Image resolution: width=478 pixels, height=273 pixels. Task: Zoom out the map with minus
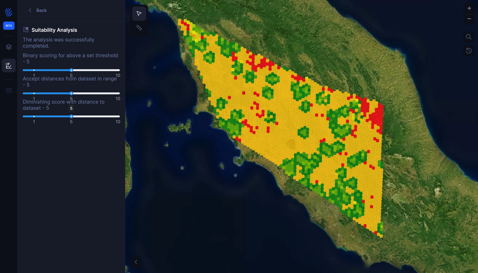click(469, 19)
